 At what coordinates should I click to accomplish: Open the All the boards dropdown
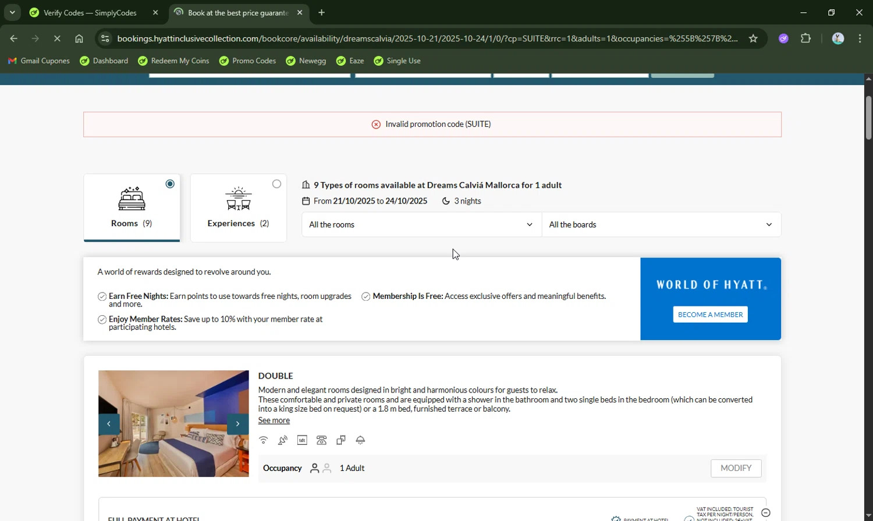(661, 224)
